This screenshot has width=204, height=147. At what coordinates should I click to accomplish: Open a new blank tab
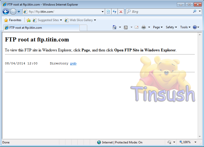tap(83, 28)
